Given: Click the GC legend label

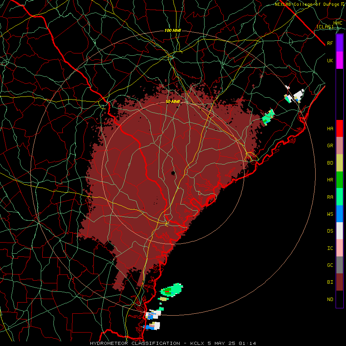Looking at the screenshot, I should (330, 265).
